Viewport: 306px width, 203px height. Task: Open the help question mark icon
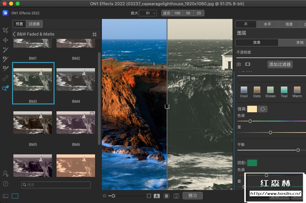point(5,184)
